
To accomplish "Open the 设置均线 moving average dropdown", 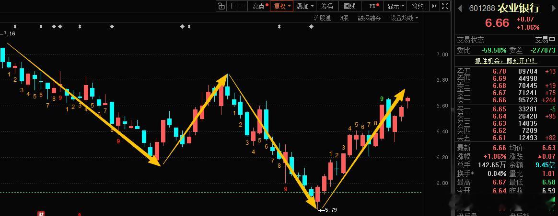I will (x=404, y=18).
